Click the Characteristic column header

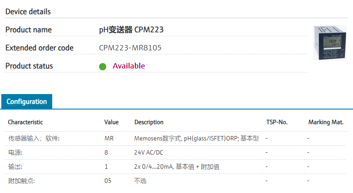pos(26,122)
